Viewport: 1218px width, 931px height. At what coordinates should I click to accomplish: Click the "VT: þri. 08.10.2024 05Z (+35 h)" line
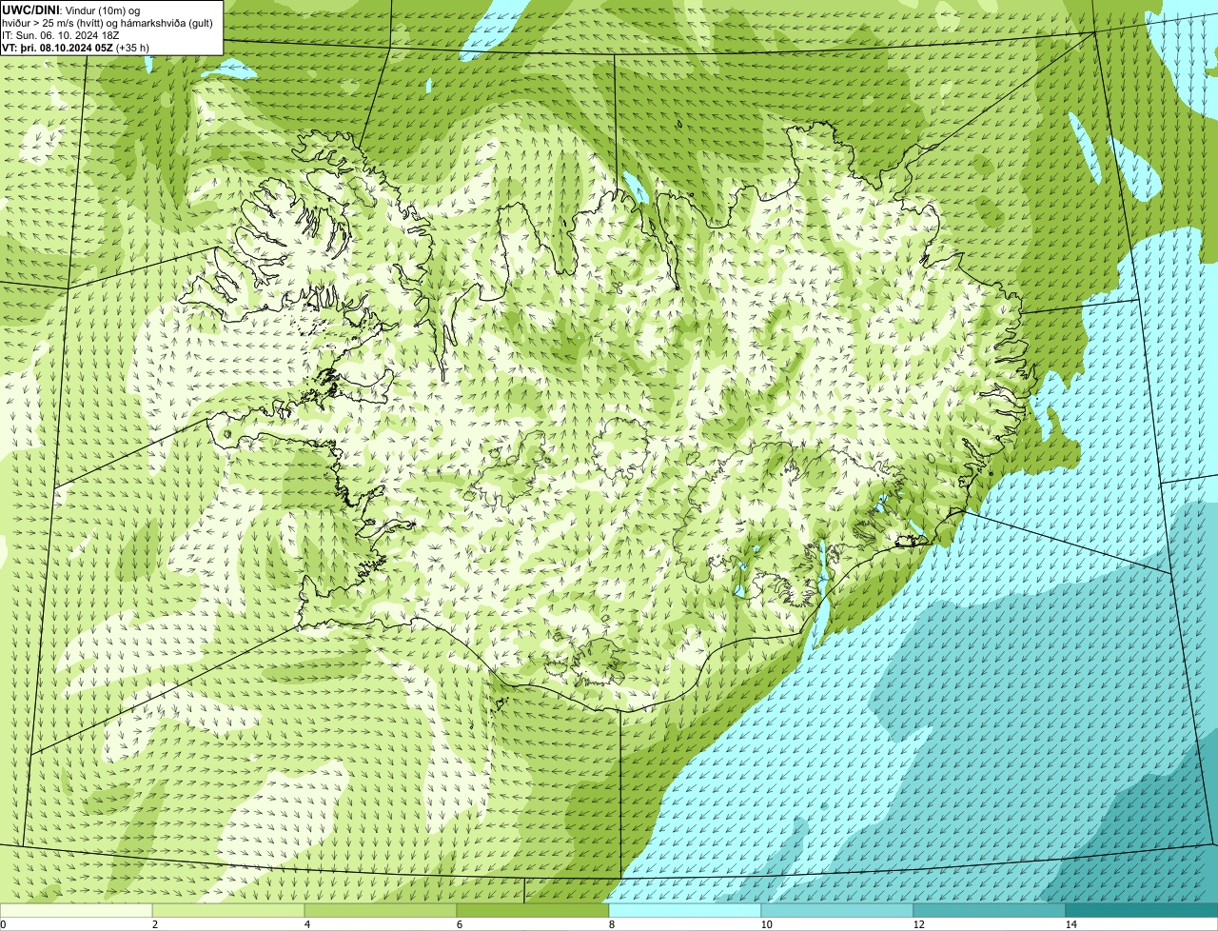click(x=75, y=47)
